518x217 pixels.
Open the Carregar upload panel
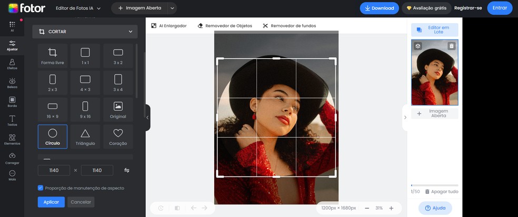(x=12, y=159)
